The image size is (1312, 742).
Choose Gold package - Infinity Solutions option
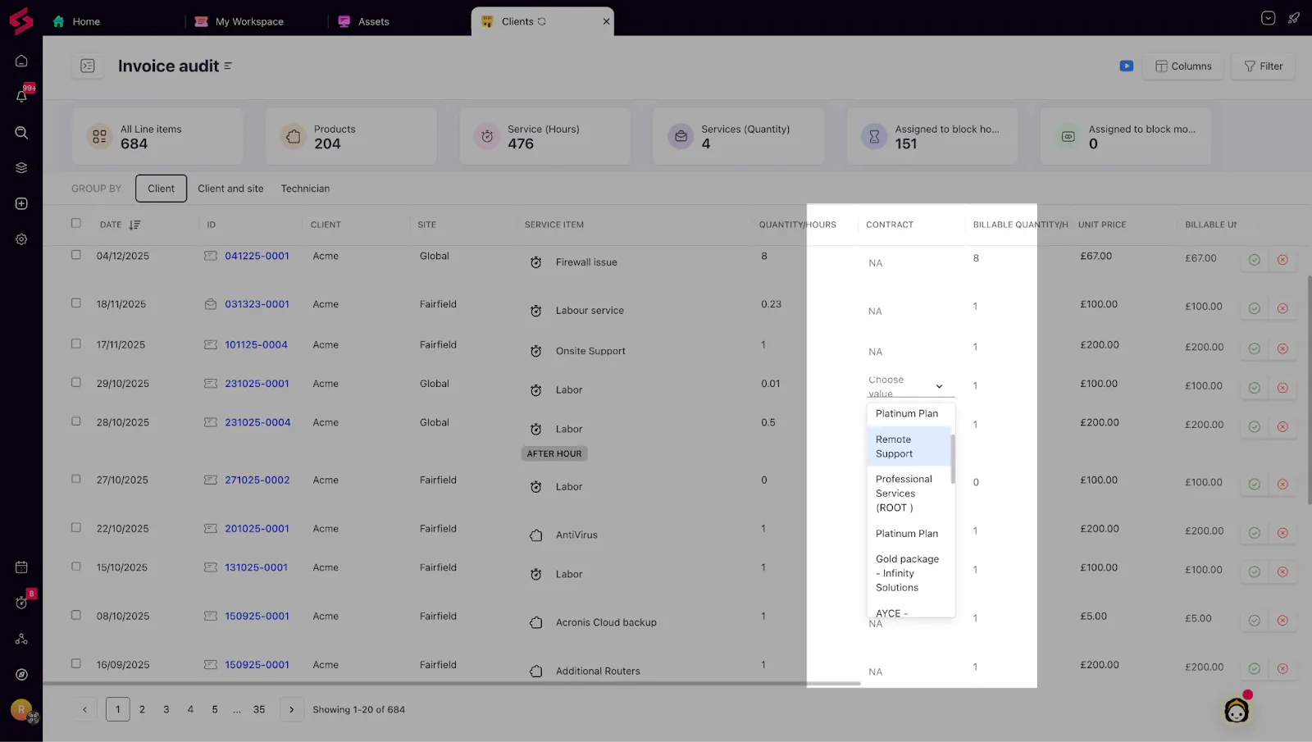point(909,573)
